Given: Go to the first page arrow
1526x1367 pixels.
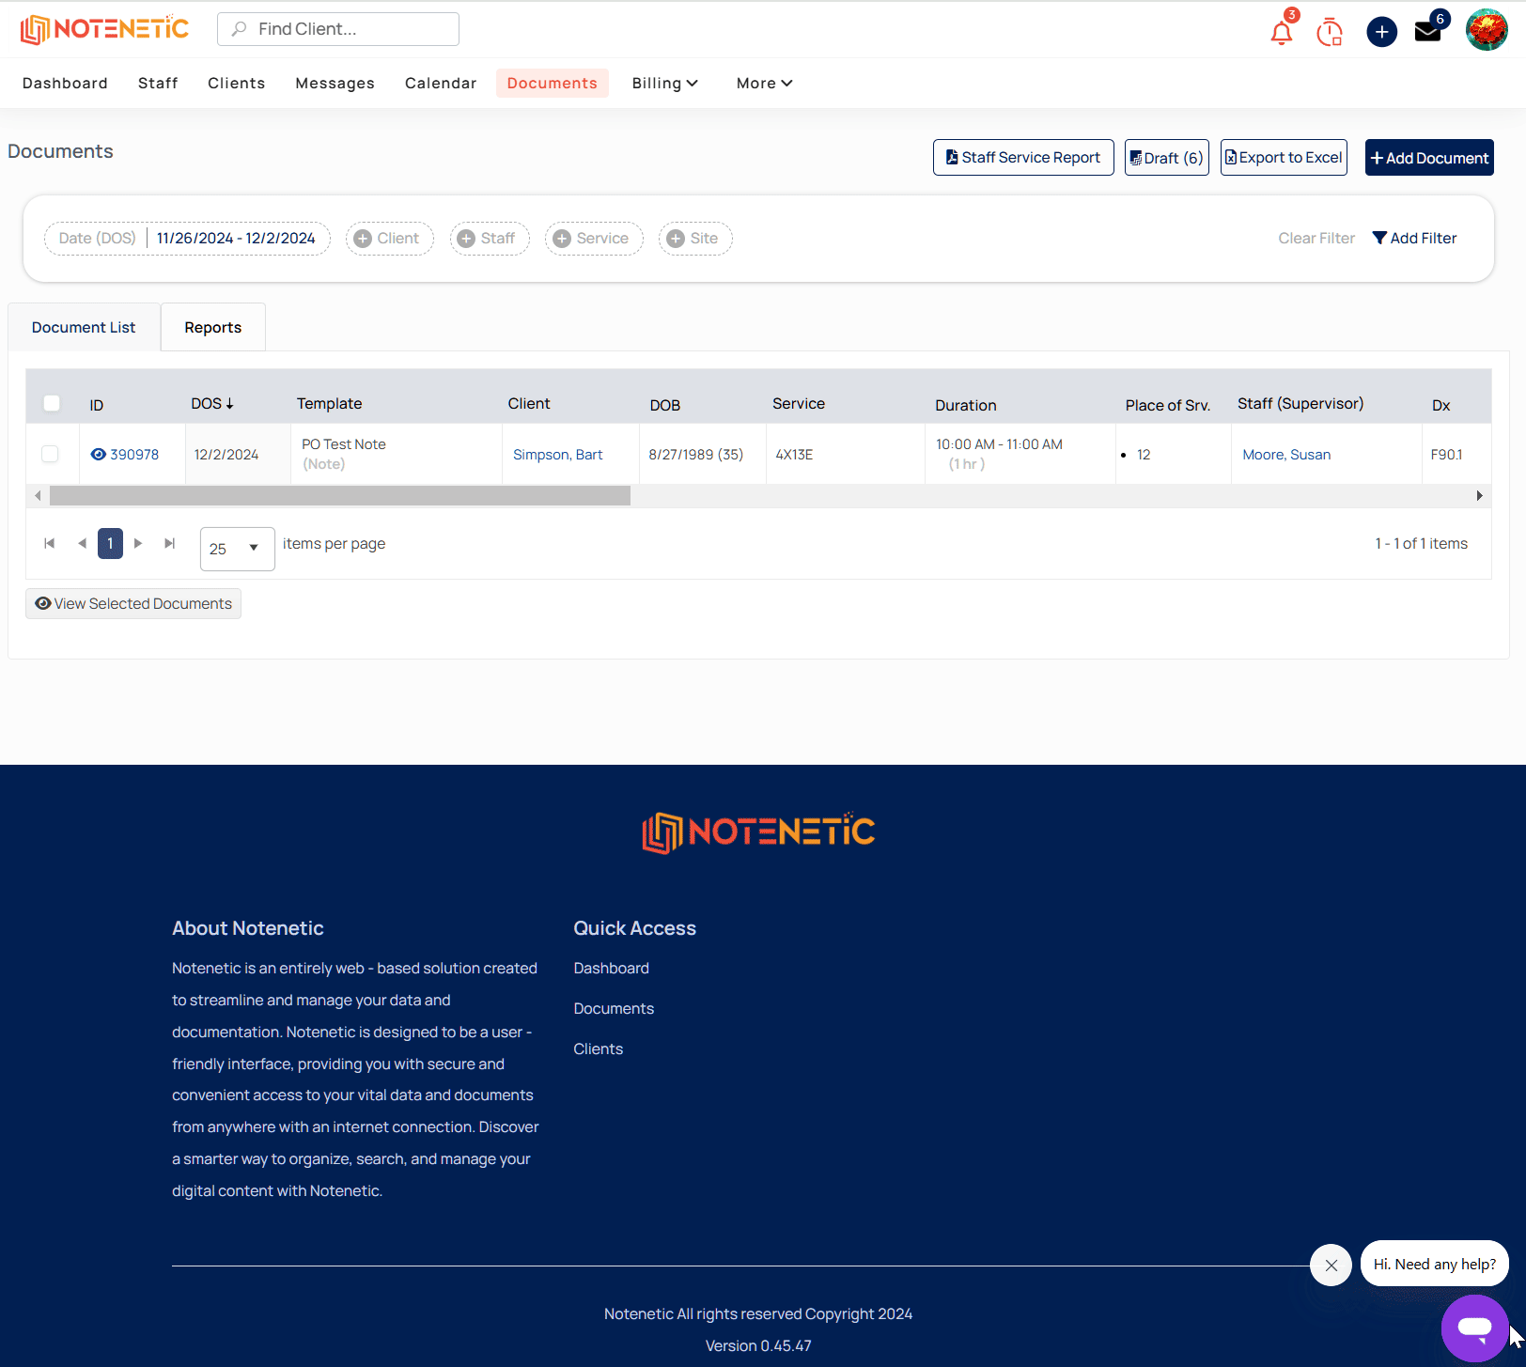Looking at the screenshot, I should click(50, 543).
